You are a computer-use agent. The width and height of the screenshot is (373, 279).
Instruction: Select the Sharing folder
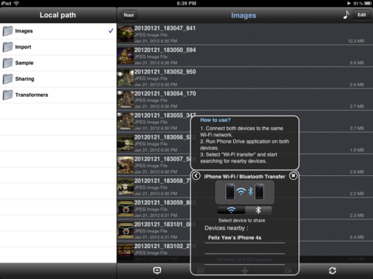(x=58, y=79)
